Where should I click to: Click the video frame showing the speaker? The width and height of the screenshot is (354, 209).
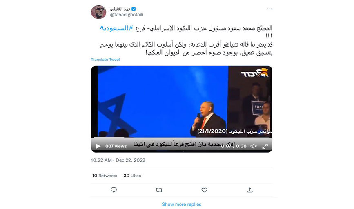pos(182,102)
